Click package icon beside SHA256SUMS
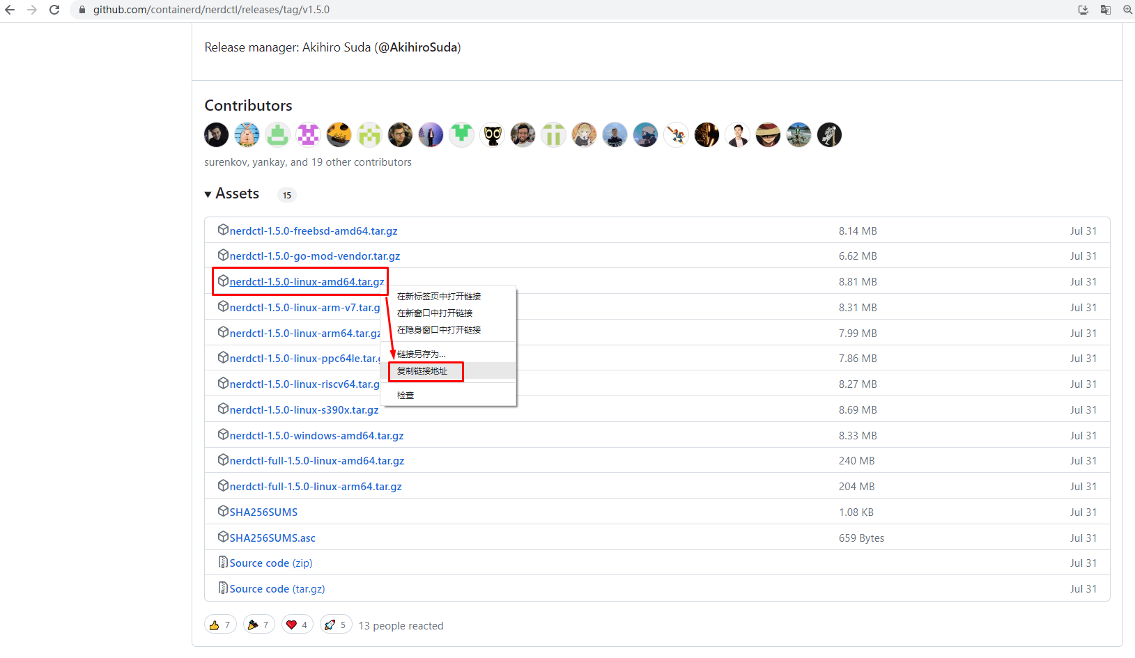 [223, 511]
